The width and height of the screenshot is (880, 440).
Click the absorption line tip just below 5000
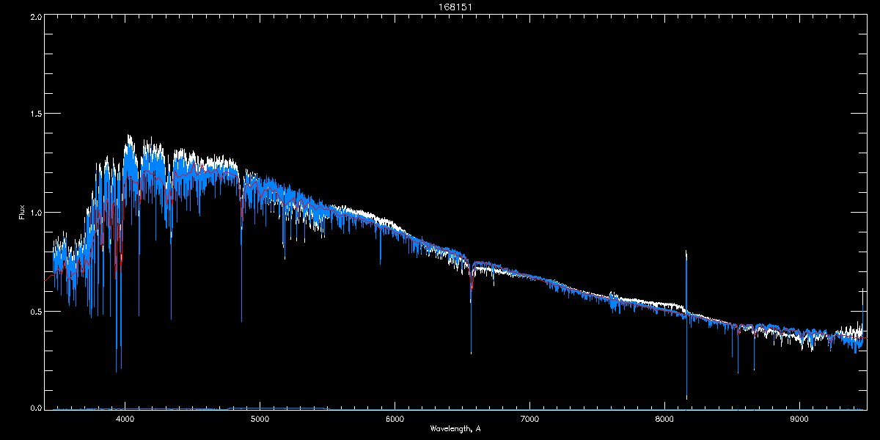(x=241, y=319)
